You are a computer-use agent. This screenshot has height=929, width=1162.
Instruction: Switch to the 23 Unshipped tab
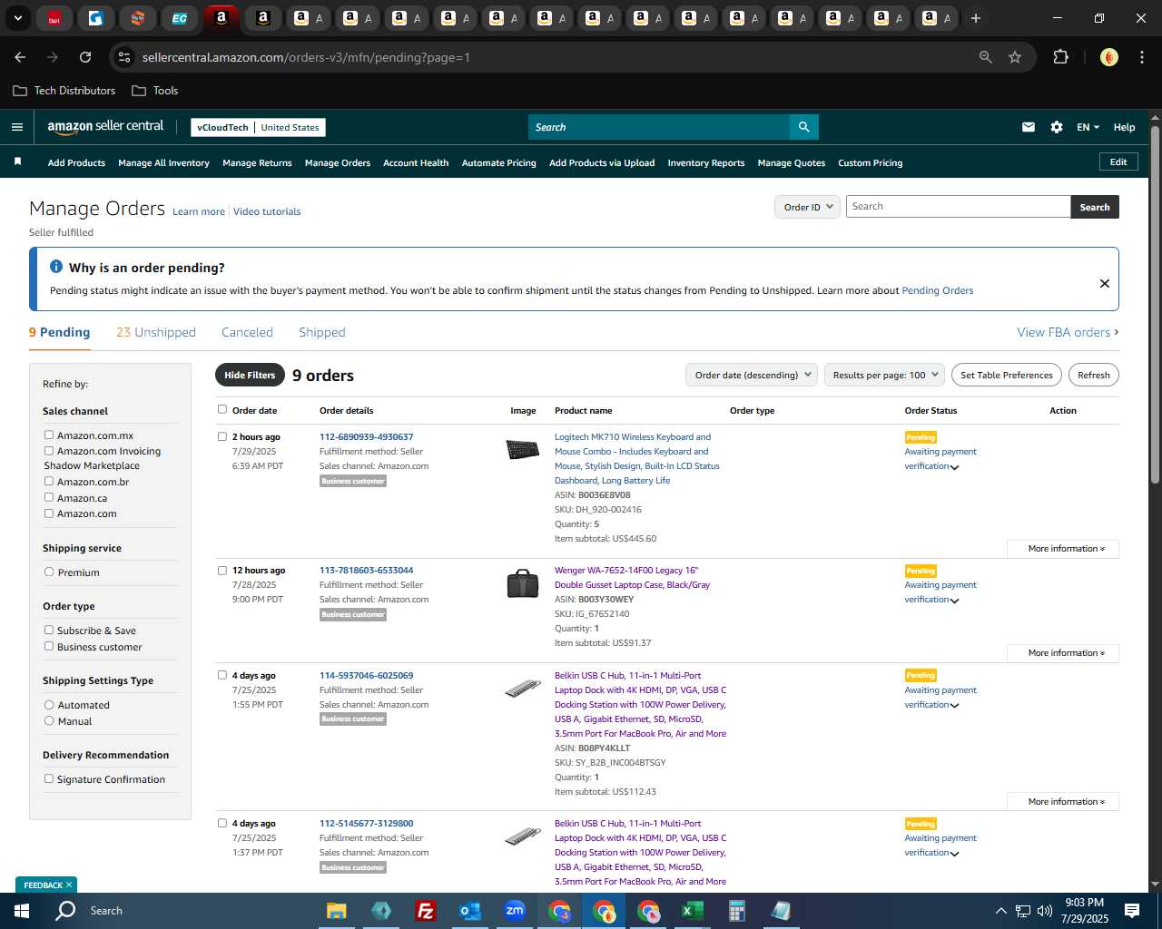156,332
